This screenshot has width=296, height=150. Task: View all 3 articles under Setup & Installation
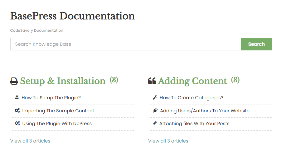(30, 141)
